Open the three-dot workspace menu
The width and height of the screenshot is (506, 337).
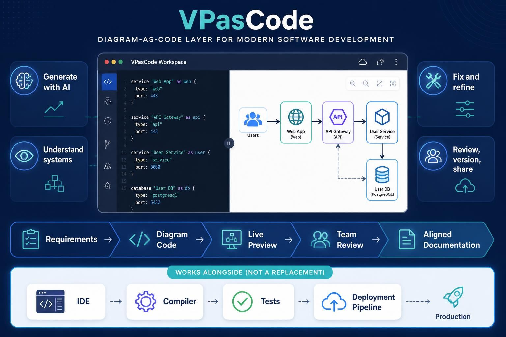pyautogui.click(x=396, y=62)
